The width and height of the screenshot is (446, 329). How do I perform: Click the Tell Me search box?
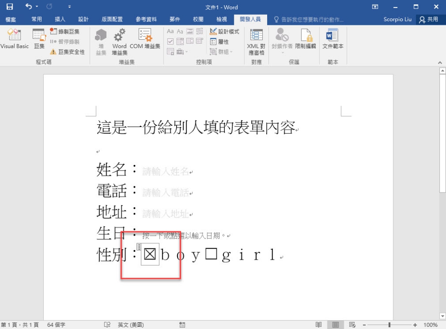click(309, 19)
